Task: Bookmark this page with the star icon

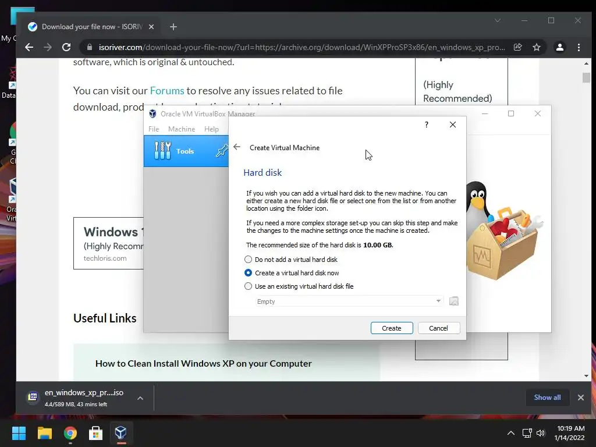Action: click(x=536, y=47)
